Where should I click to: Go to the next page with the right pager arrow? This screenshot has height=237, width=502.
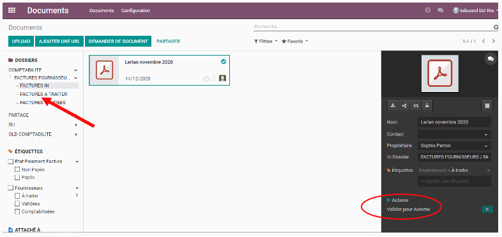tap(493, 42)
